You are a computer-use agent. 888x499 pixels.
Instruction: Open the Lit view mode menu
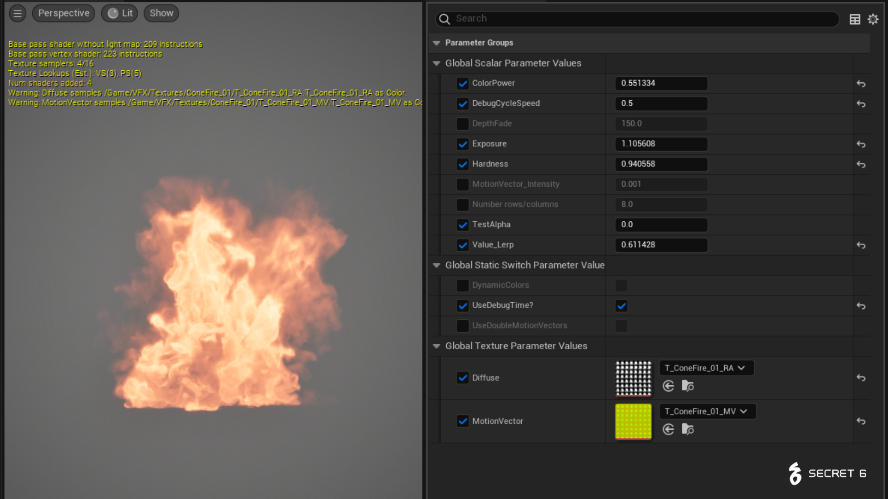point(120,13)
